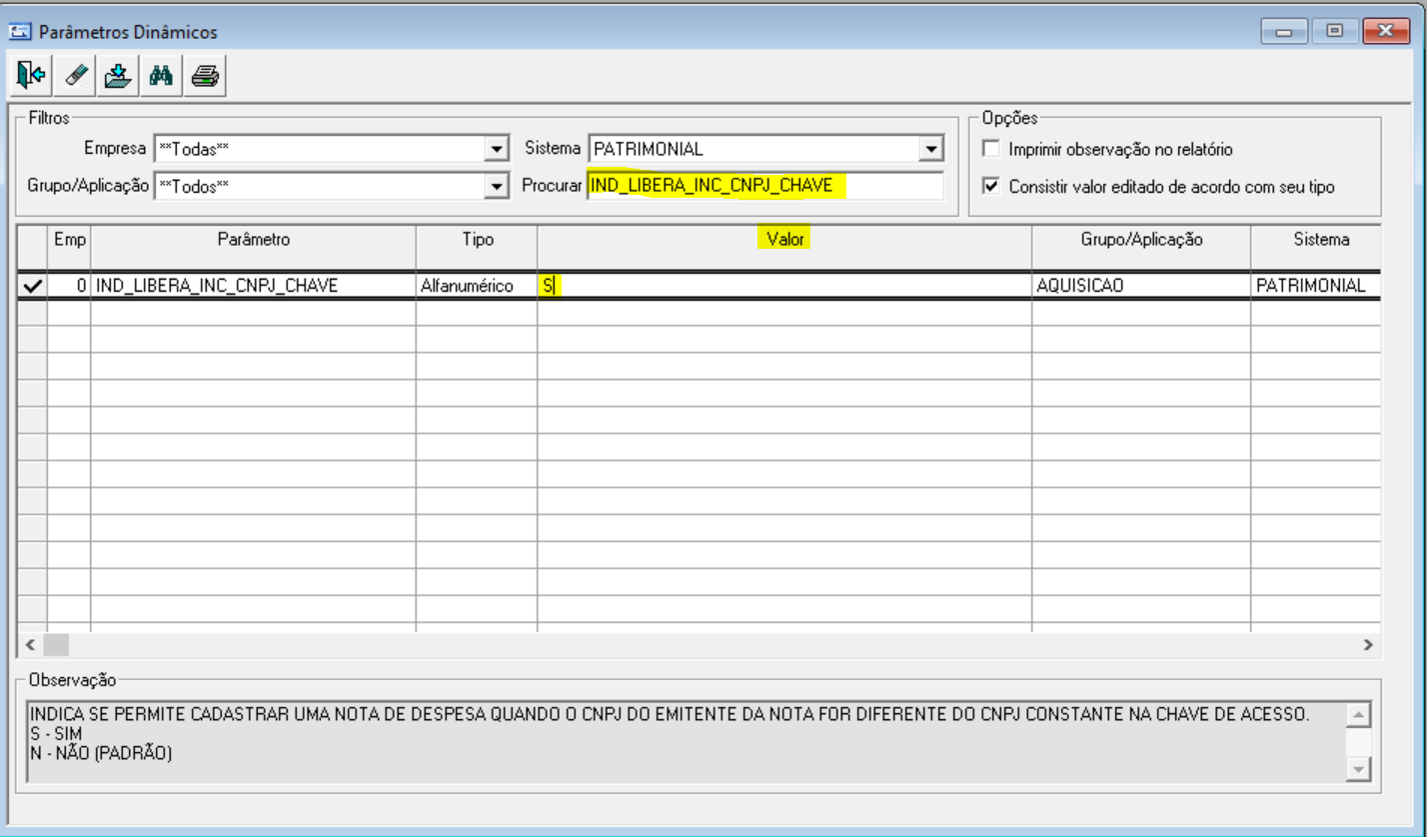
Task: Click Observação scrollbar up arrow
Action: 1358,714
